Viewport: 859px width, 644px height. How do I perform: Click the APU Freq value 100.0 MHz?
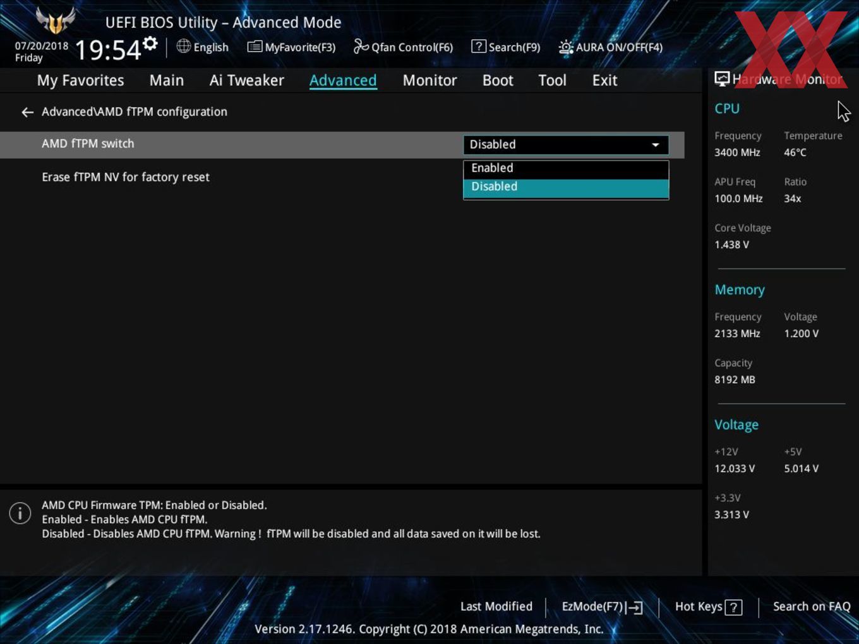738,199
